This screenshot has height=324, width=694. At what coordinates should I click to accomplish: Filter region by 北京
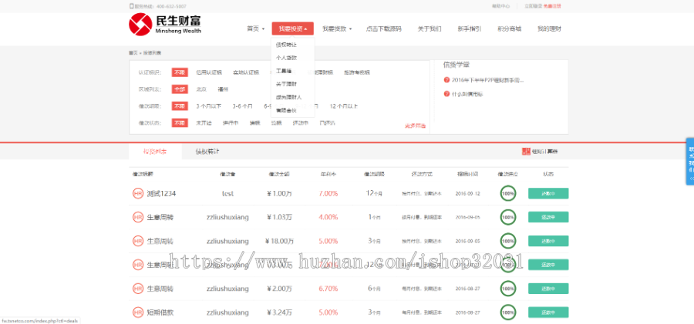[201, 89]
